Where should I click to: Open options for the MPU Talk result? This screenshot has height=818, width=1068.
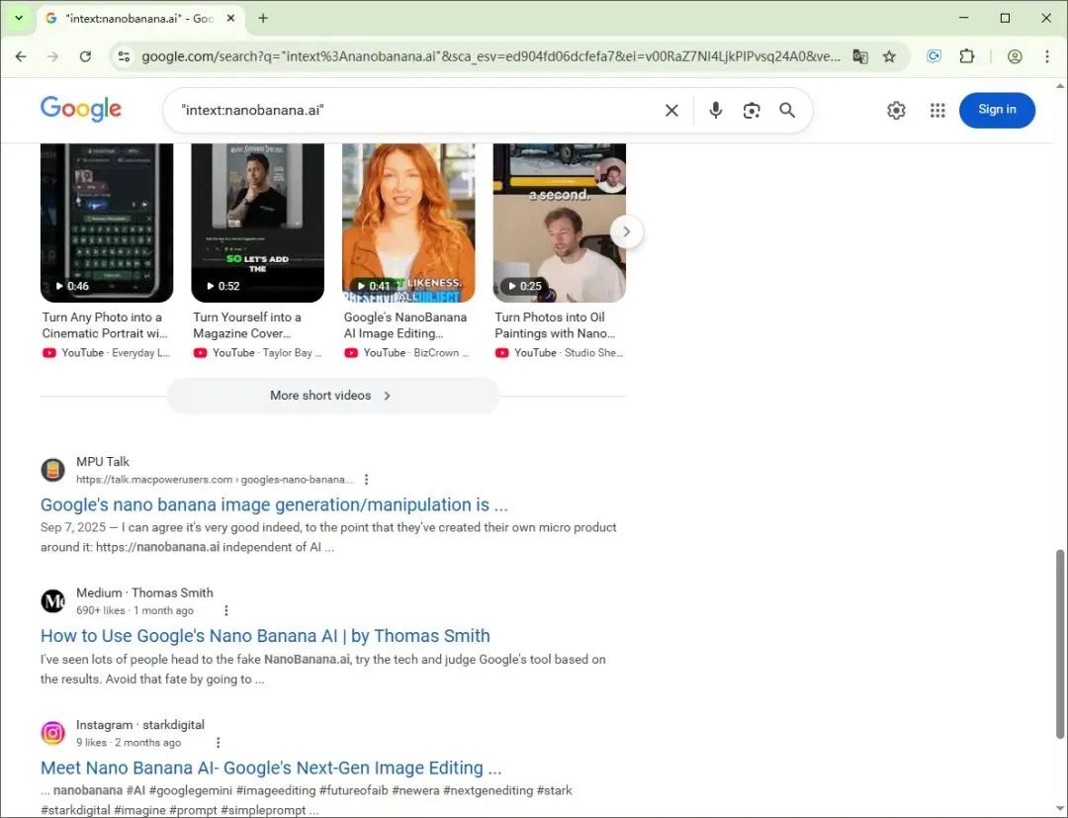click(x=367, y=480)
